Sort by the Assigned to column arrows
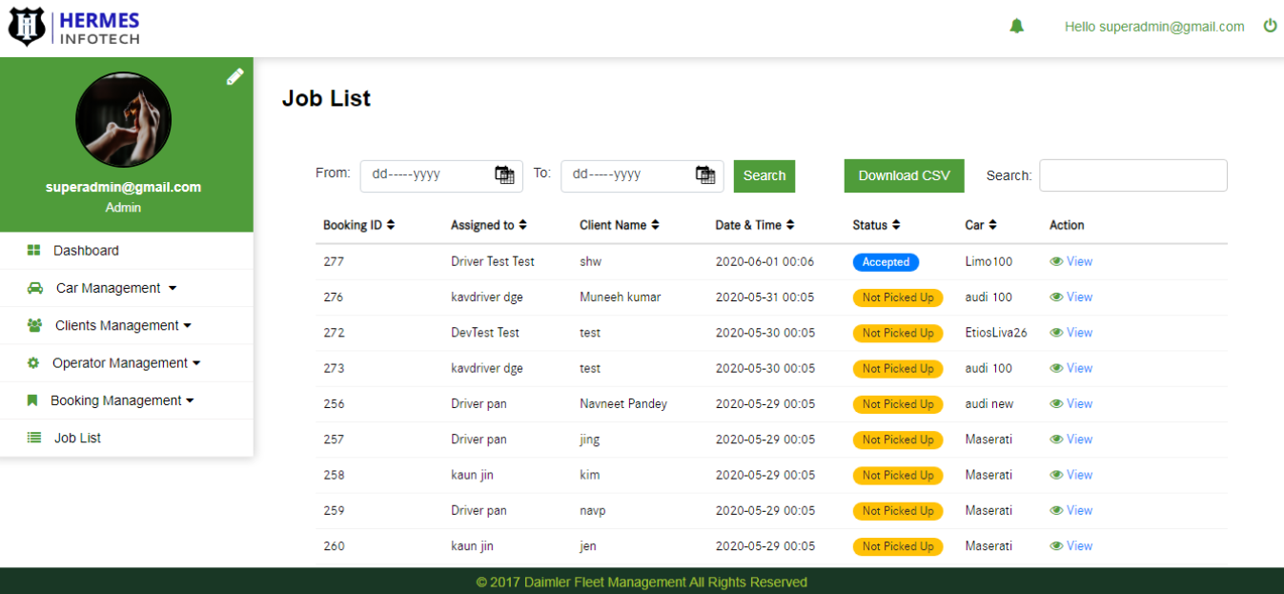This screenshot has width=1284, height=594. click(522, 225)
